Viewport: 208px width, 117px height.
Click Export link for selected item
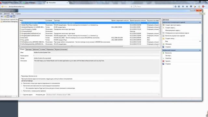[168, 56]
